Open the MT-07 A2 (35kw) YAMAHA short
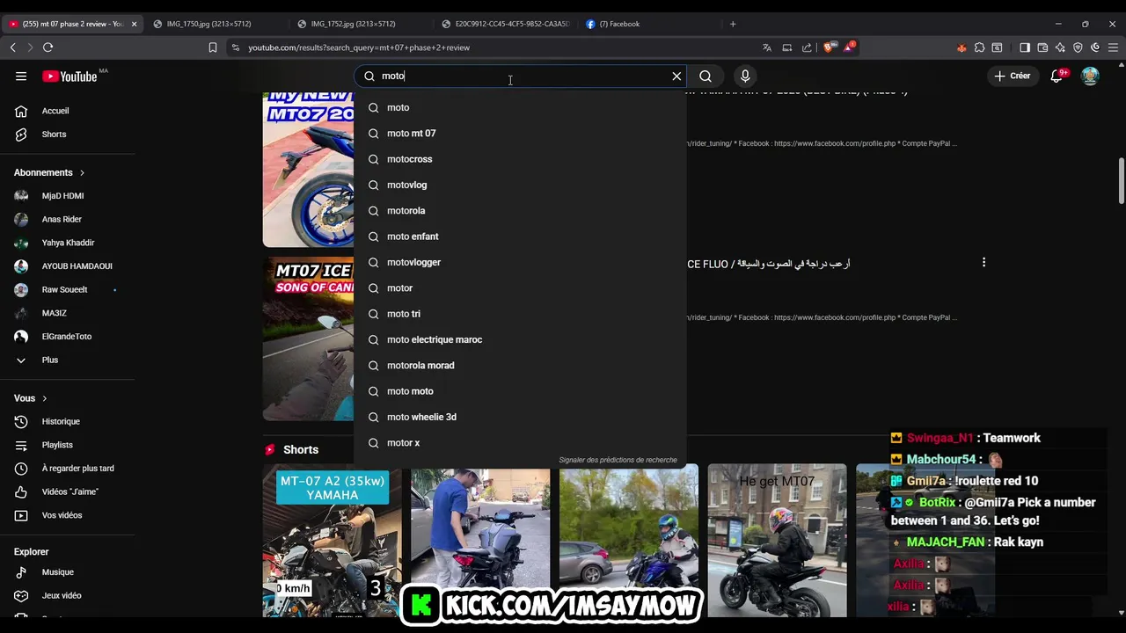Viewport: 1126px width, 633px height. tap(332, 540)
